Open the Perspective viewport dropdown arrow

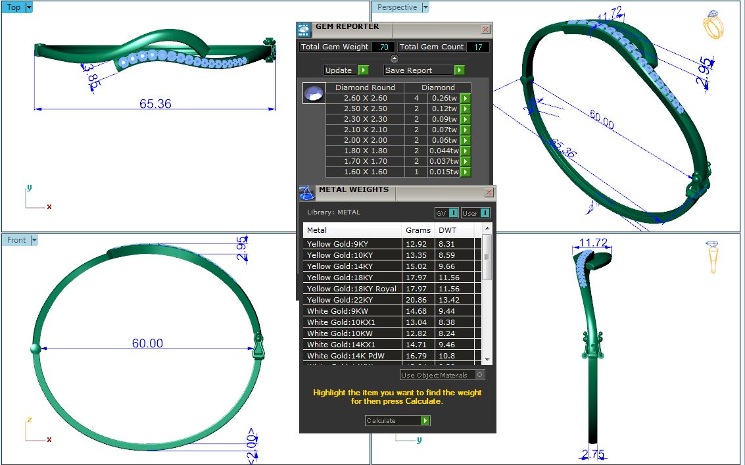[x=425, y=7]
